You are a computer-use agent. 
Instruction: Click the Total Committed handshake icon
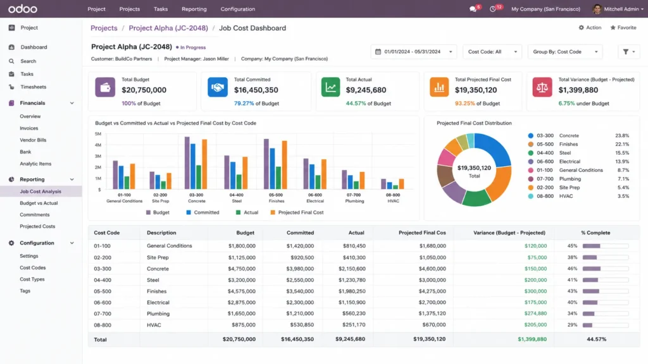tap(218, 87)
